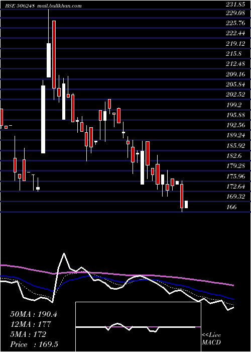Click the 12MA : 177 readout
251x352 pixels.
pos(31,324)
